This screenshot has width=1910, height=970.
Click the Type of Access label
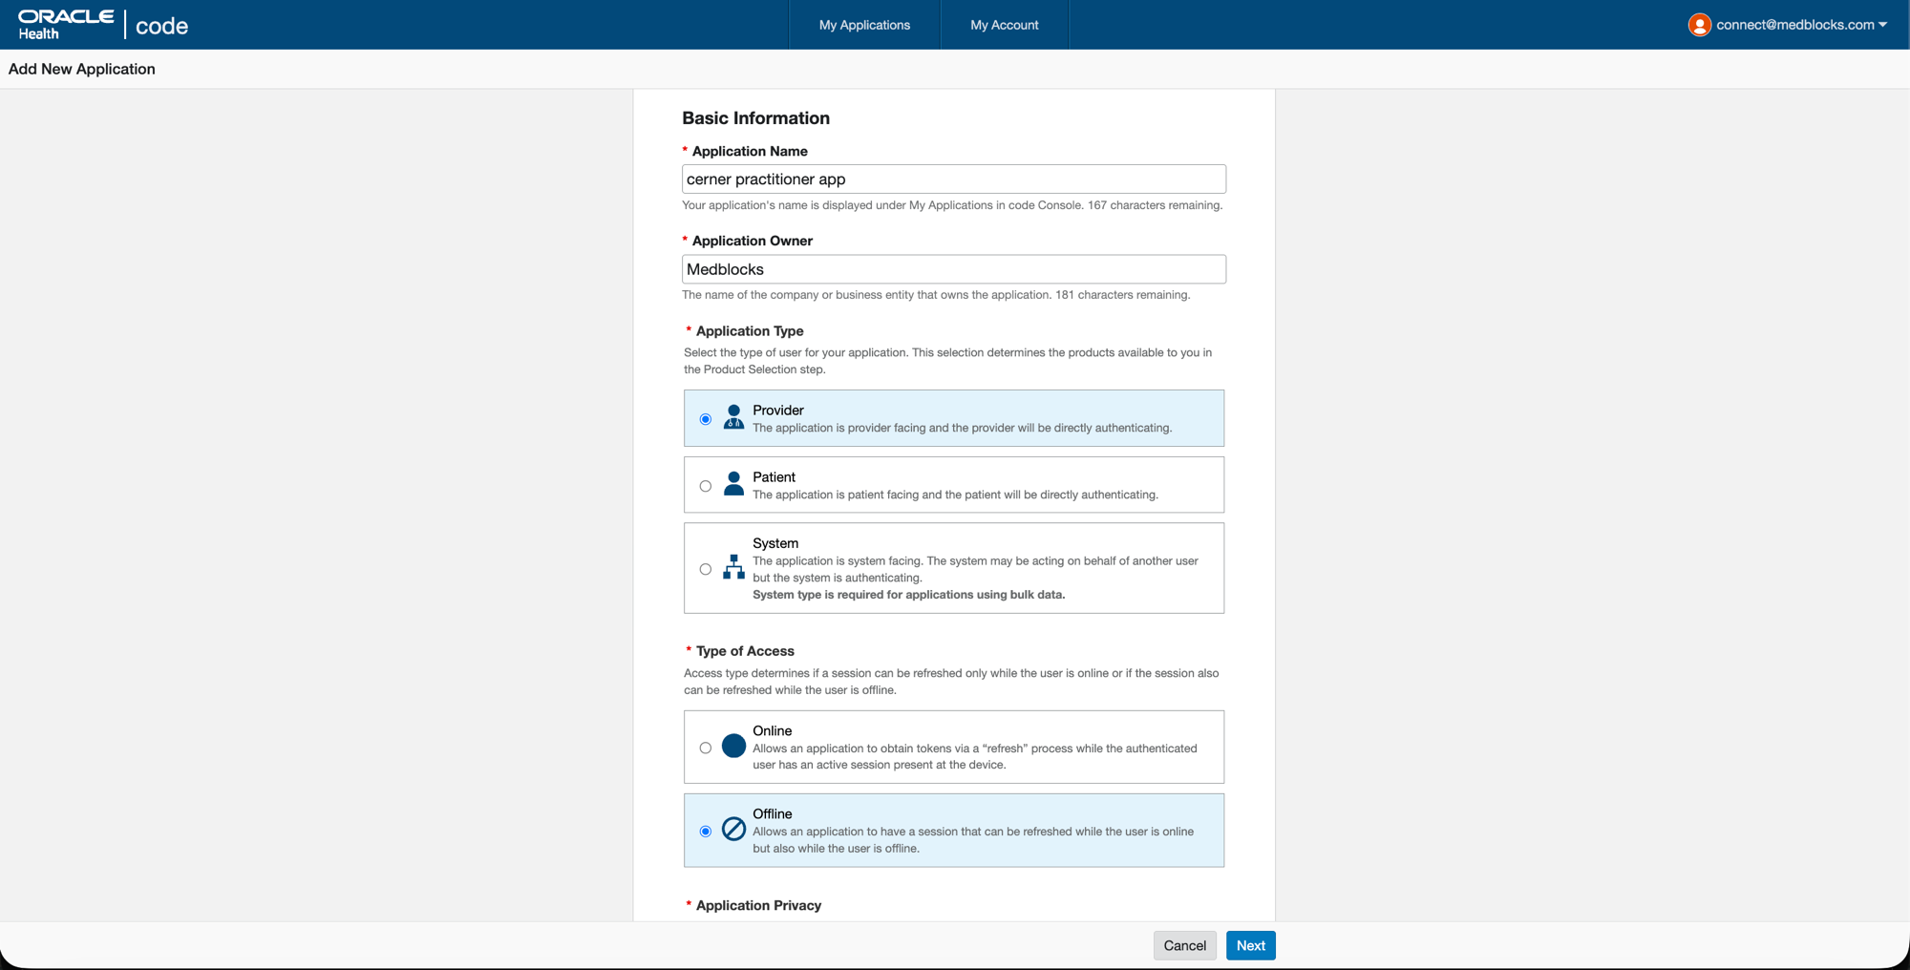click(745, 651)
